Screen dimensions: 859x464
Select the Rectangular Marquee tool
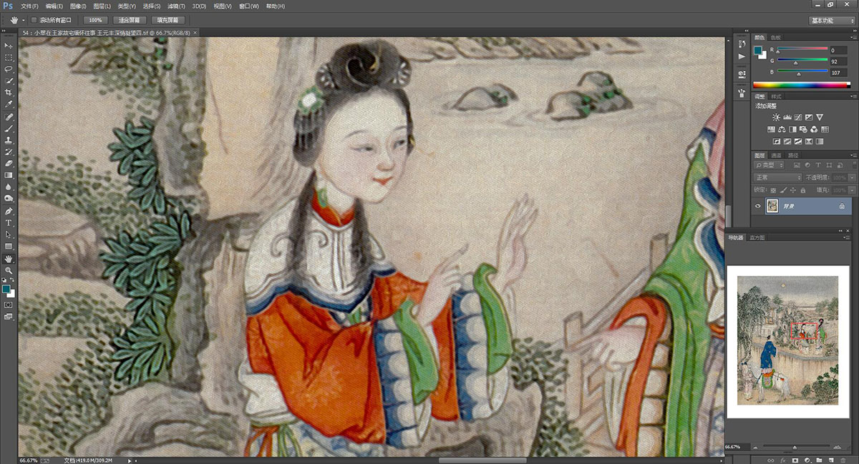coord(9,57)
